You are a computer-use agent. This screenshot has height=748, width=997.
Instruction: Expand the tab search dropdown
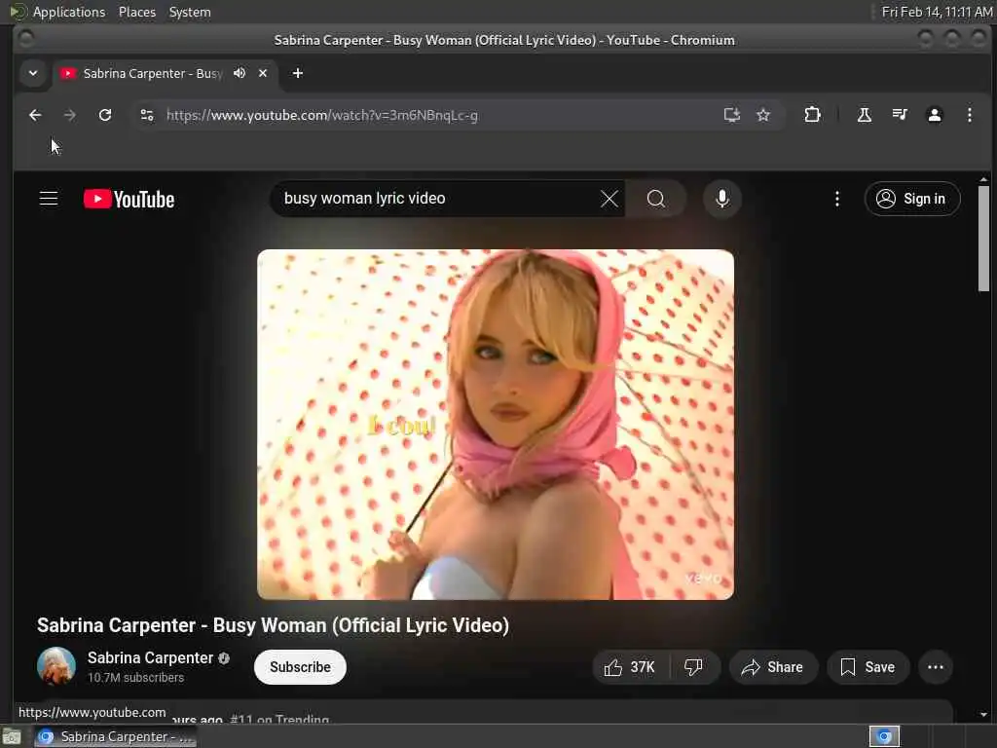33,73
